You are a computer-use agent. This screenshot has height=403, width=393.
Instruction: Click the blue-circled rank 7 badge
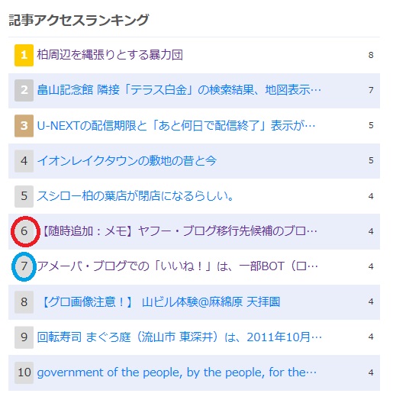[x=24, y=266]
